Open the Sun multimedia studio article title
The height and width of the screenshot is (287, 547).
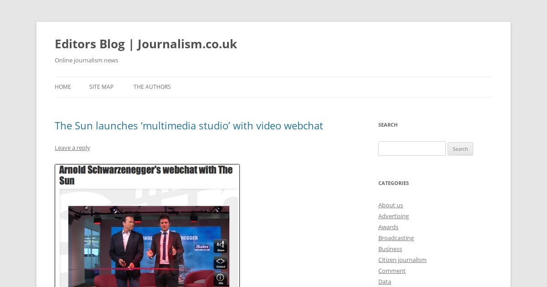189,126
